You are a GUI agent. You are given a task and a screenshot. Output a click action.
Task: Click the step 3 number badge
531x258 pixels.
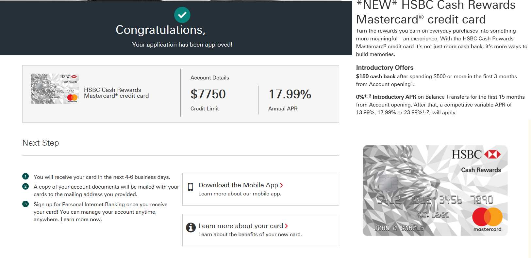pos(25,204)
